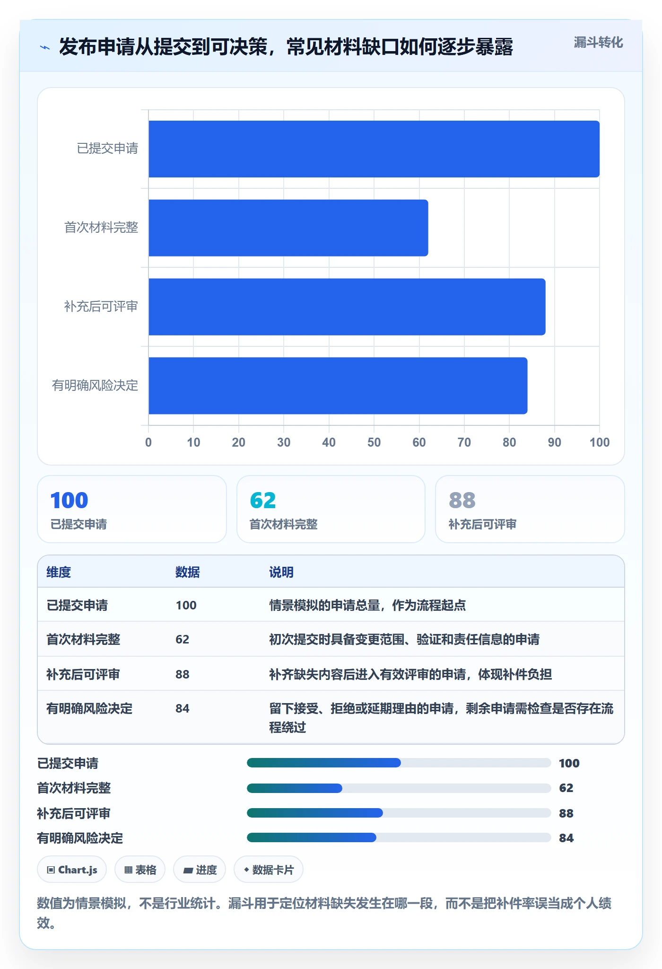
Task: Select the 表格 chip
Action: tap(140, 870)
